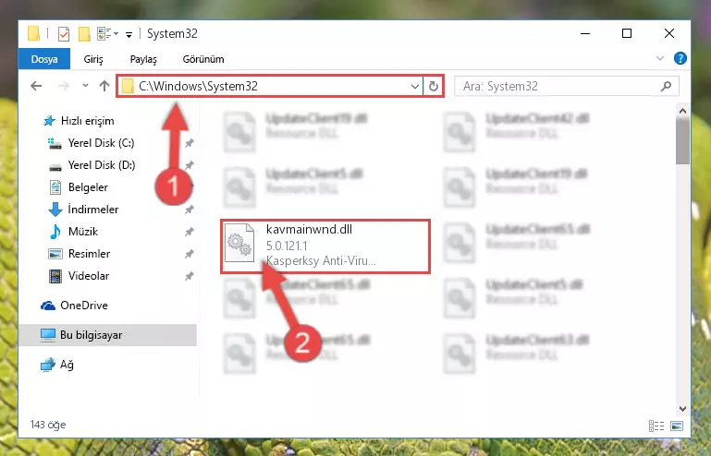
Task: Go up one folder level arrow
Action: (x=104, y=86)
